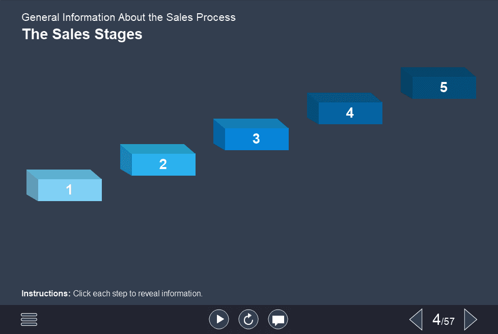Reveal information for step 2

tap(163, 164)
